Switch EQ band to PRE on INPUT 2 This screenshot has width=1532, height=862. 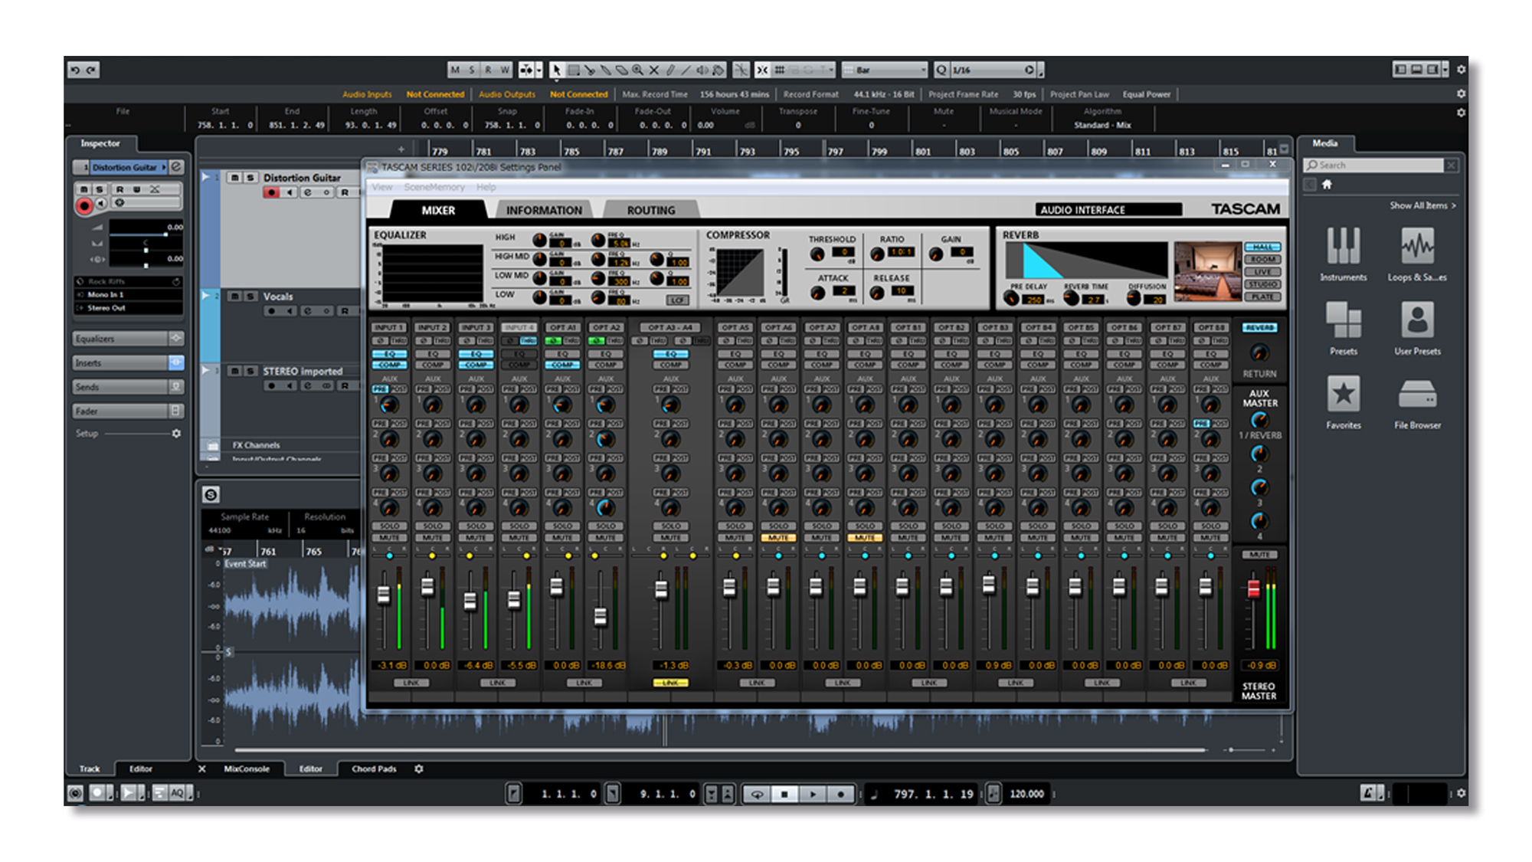click(425, 389)
